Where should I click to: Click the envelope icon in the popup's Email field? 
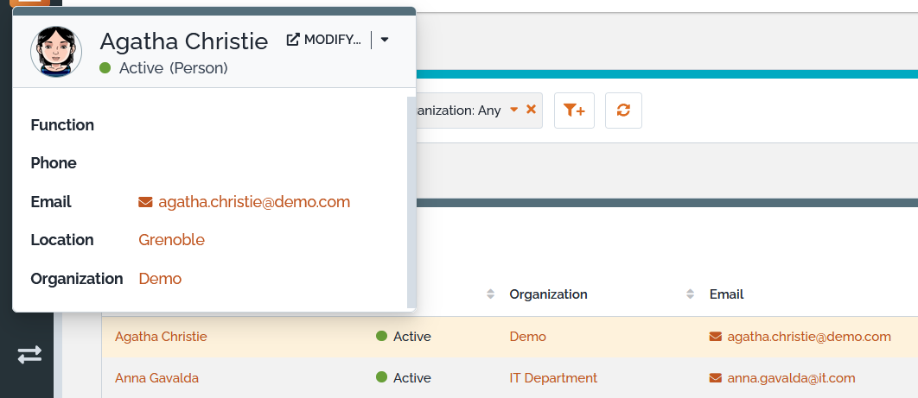[x=145, y=202]
